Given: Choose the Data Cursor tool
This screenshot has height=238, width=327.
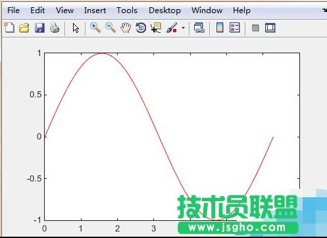Looking at the screenshot, I should [156, 28].
